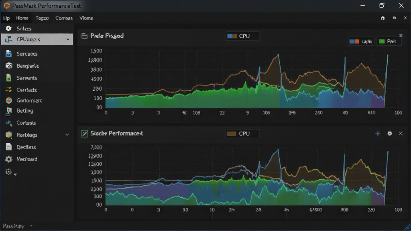Click the brown swatch in lower CPU selector

point(232,134)
